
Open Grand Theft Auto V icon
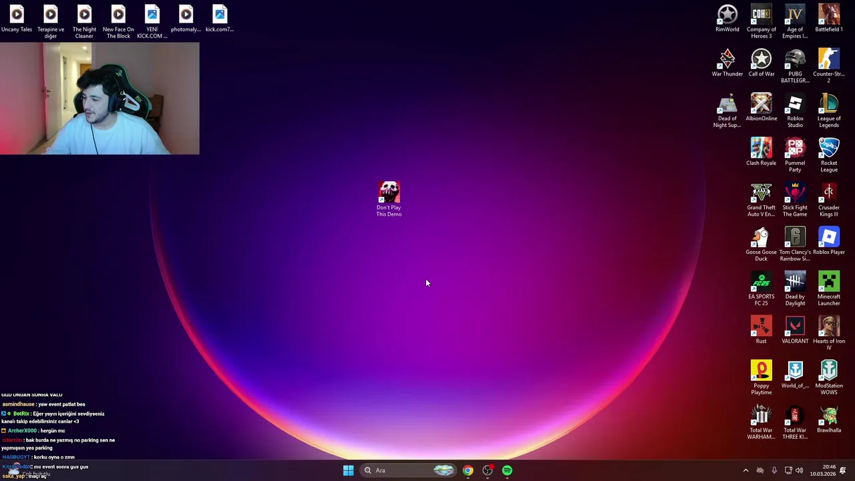click(761, 200)
